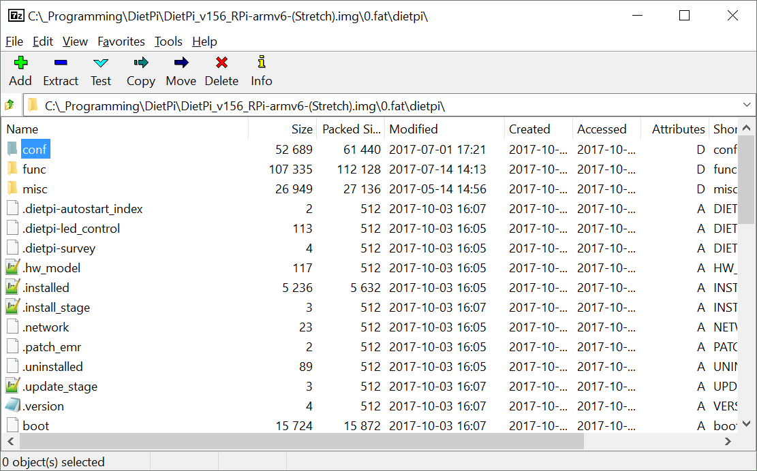The width and height of the screenshot is (757, 471).
Task: Go up one folder level icon
Action: tap(9, 105)
